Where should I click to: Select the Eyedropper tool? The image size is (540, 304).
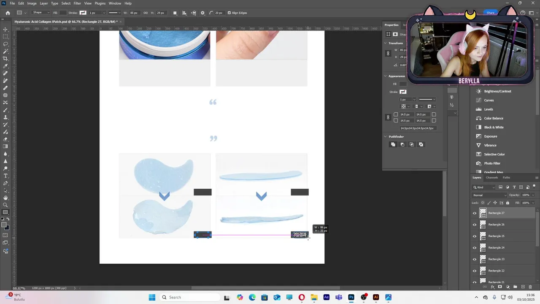point(5,66)
